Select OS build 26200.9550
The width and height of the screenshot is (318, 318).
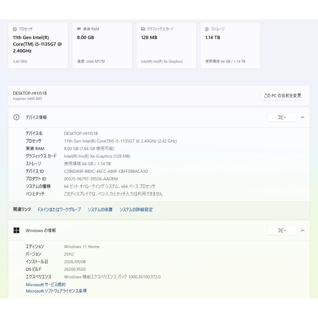pos(75,269)
